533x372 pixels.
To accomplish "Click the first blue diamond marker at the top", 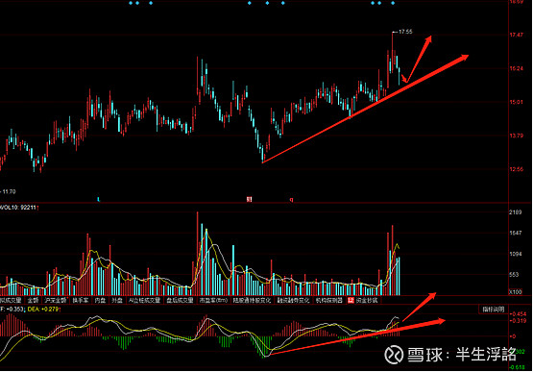I will (131, 3).
